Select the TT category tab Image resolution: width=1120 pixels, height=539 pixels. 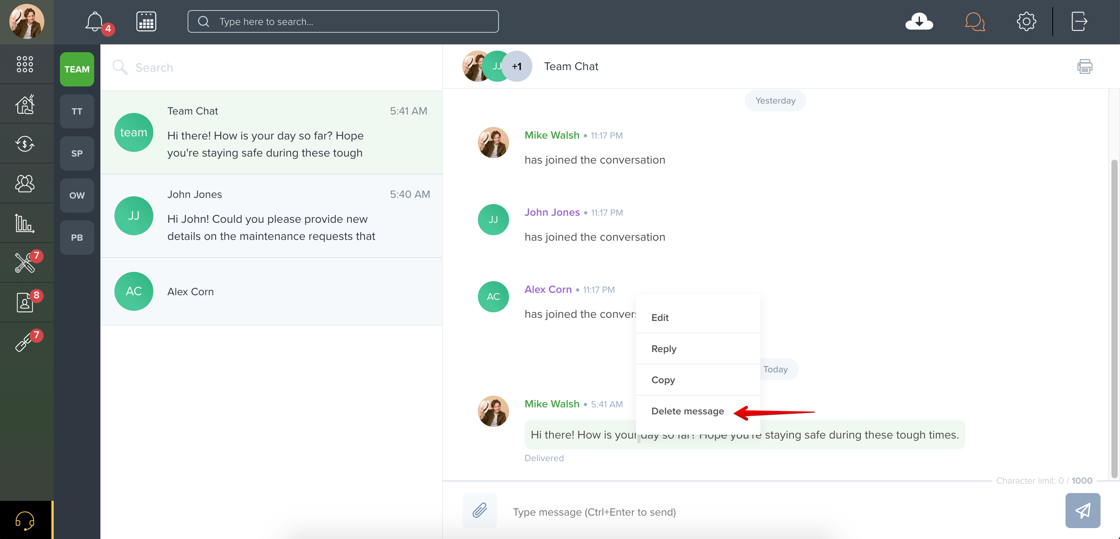tap(77, 111)
